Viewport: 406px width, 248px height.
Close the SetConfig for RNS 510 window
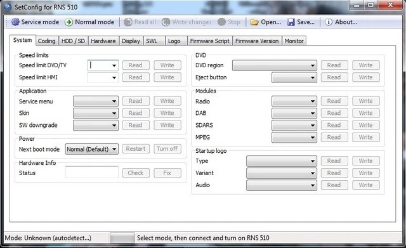391,4
